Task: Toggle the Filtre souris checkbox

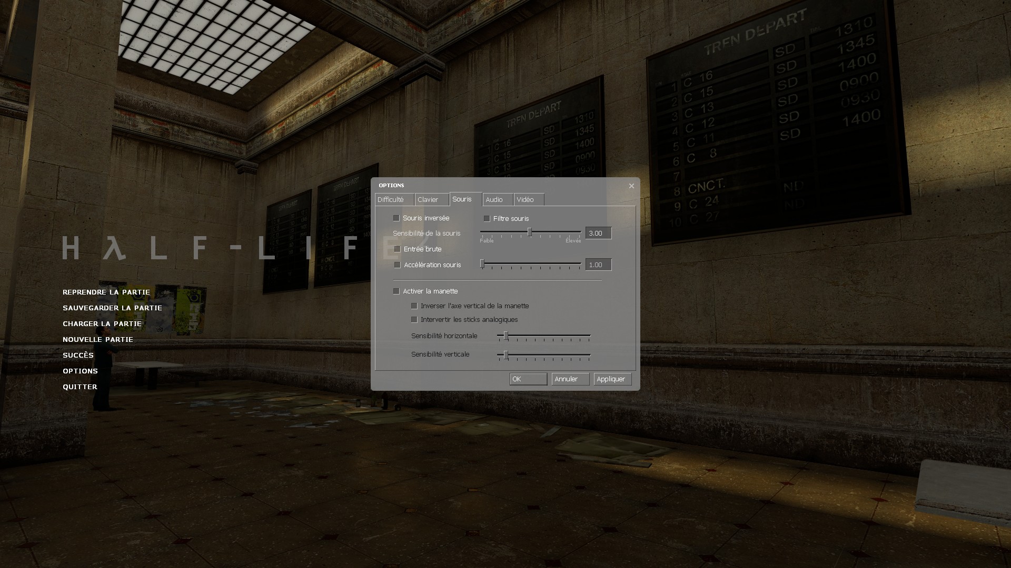Action: pos(487,218)
